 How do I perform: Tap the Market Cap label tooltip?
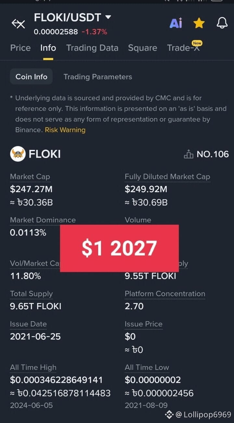point(30,177)
